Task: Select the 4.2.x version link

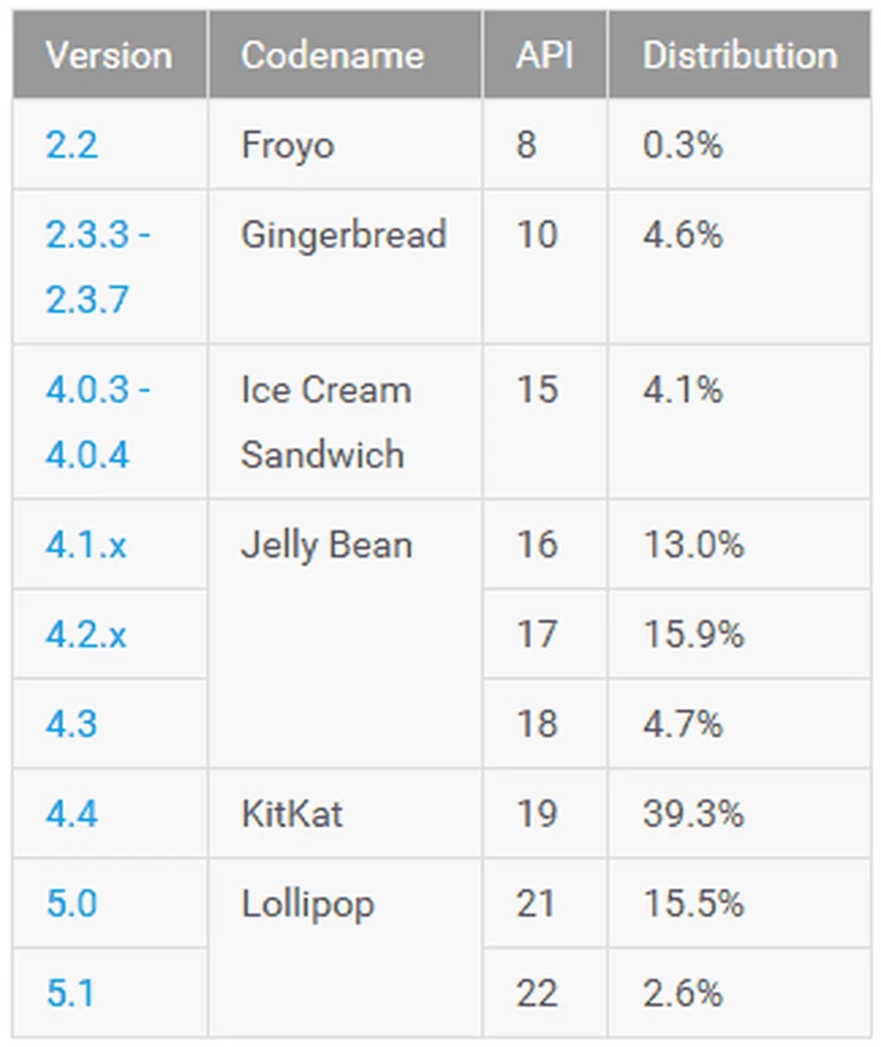Action: pyautogui.click(x=86, y=635)
